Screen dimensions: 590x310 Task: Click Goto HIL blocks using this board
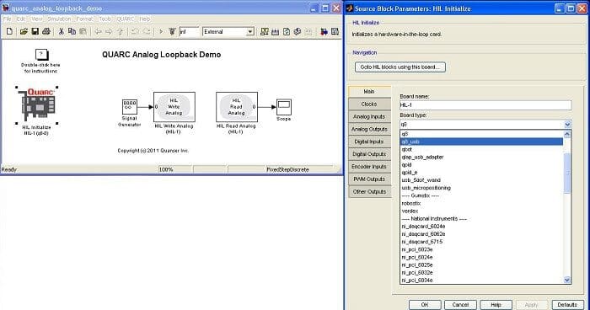tap(400, 67)
